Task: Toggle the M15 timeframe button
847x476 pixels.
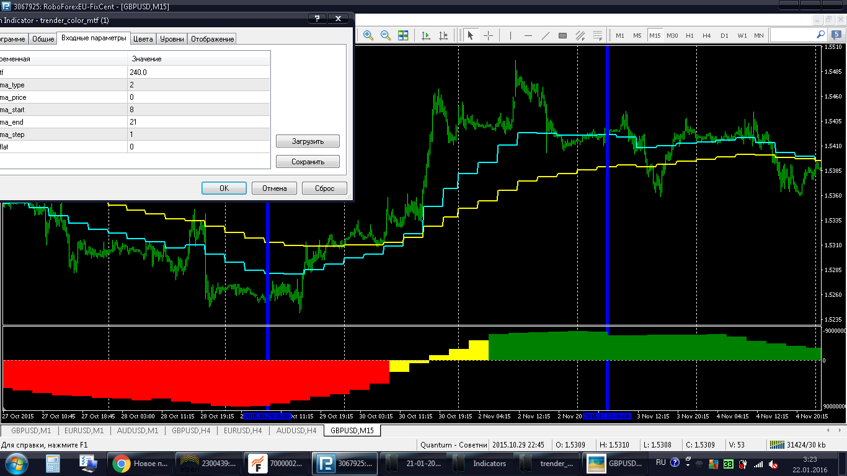Action: [655, 35]
